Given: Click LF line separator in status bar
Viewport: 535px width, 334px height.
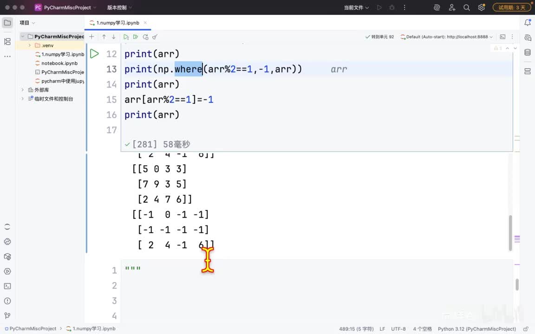Looking at the screenshot, I should [x=382, y=329].
